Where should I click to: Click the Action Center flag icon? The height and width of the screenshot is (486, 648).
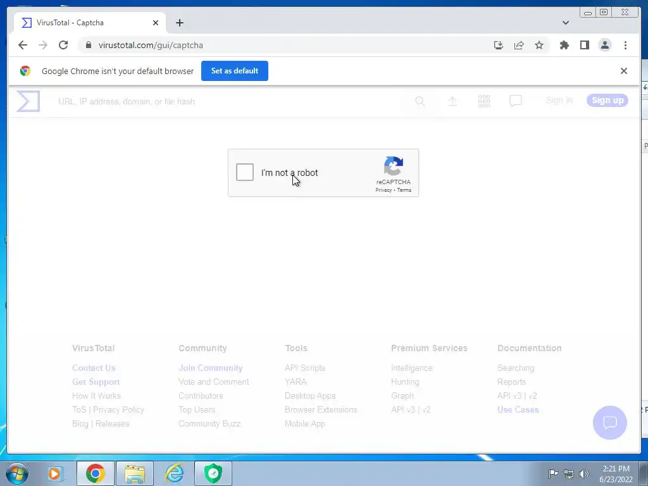(553, 473)
